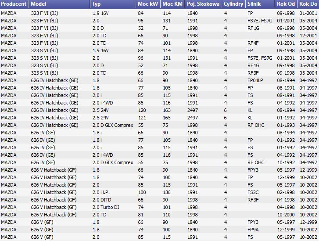Select "RF3F" in the 2.0 DITD row
Screen dimensions: 319x241
point(253,200)
